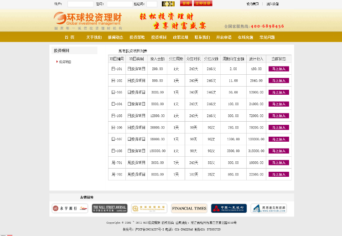Open the gold-silver exchange society logo link
Image resolution: width=342 pixels, height=236 pixels.
(149, 208)
